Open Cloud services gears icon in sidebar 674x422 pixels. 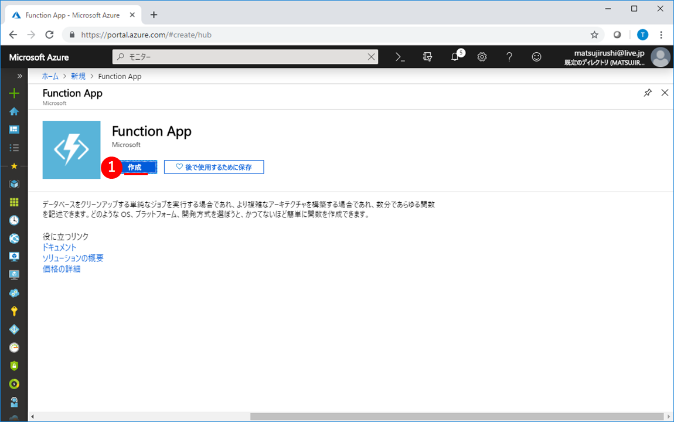(14, 293)
